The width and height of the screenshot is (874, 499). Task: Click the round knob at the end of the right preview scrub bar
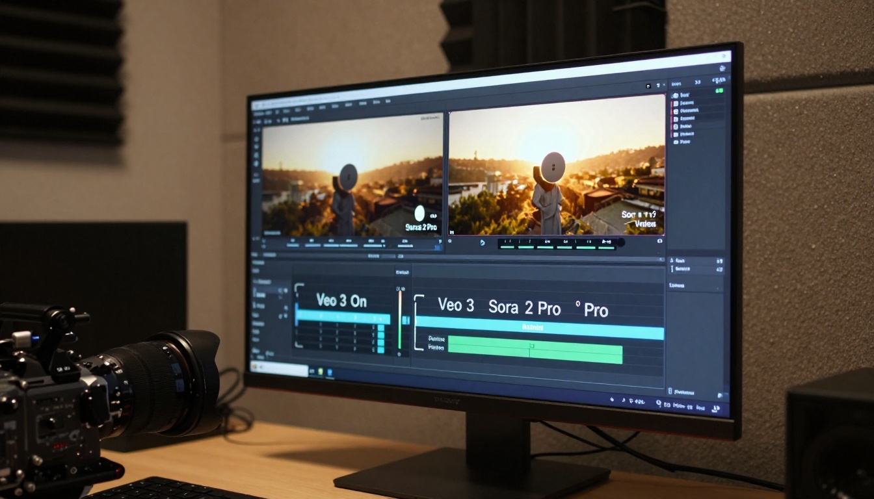tap(621, 243)
